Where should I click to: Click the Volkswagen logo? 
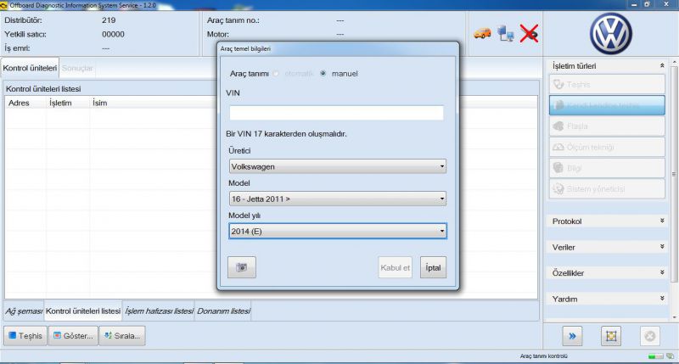point(610,33)
